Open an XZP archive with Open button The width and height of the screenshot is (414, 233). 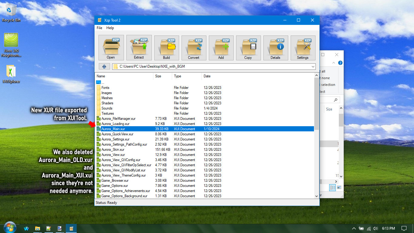111,47
